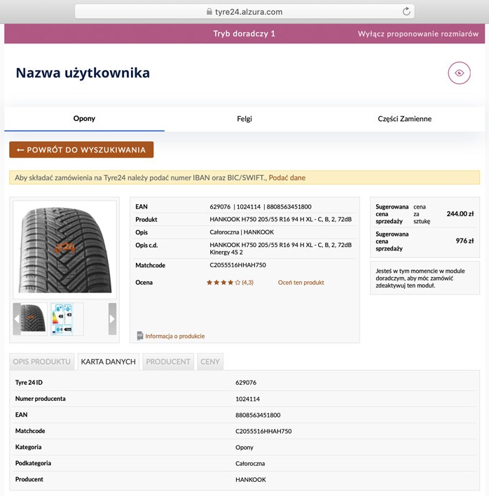Click the Tryb doradczy 1 banner text
The width and height of the screenshot is (489, 496).
244,34
